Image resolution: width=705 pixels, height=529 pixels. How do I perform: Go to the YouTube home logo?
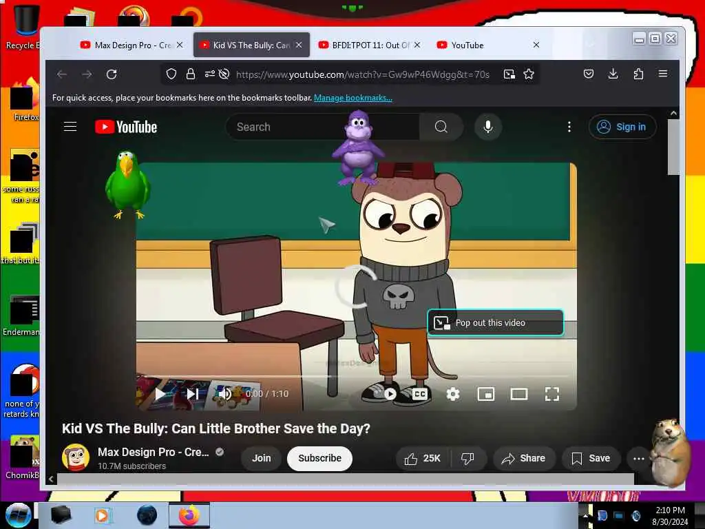[126, 127]
